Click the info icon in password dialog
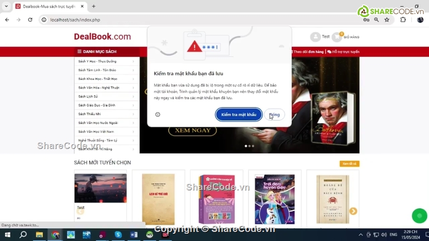The height and width of the screenshot is (241, 429). (x=158, y=114)
